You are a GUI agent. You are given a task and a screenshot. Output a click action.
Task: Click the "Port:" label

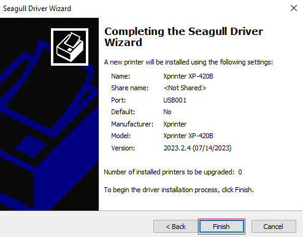tap(118, 100)
